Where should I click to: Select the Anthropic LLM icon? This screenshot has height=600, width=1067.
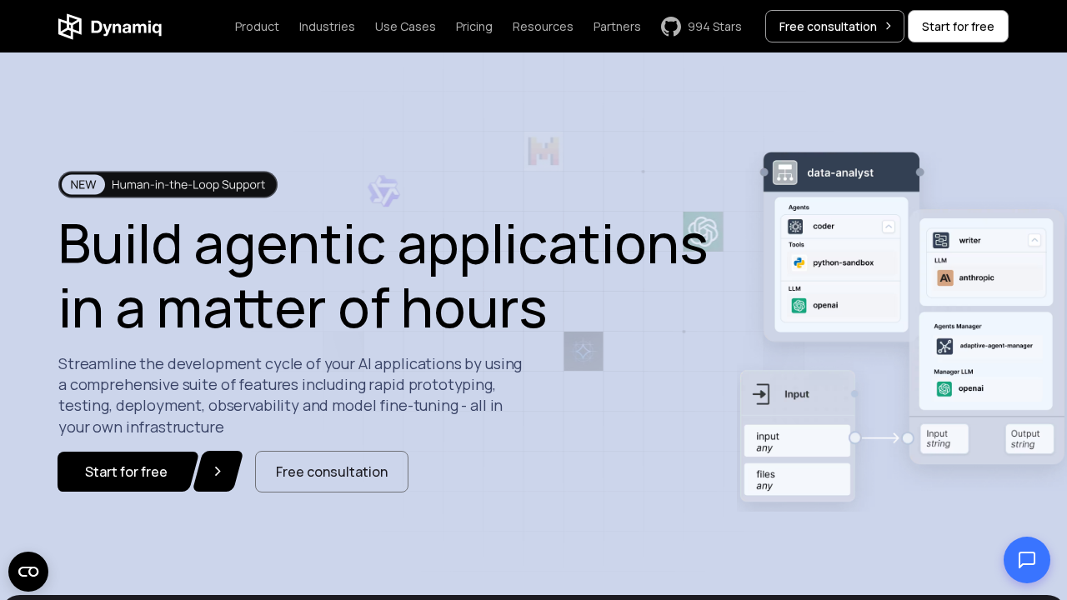click(x=945, y=277)
